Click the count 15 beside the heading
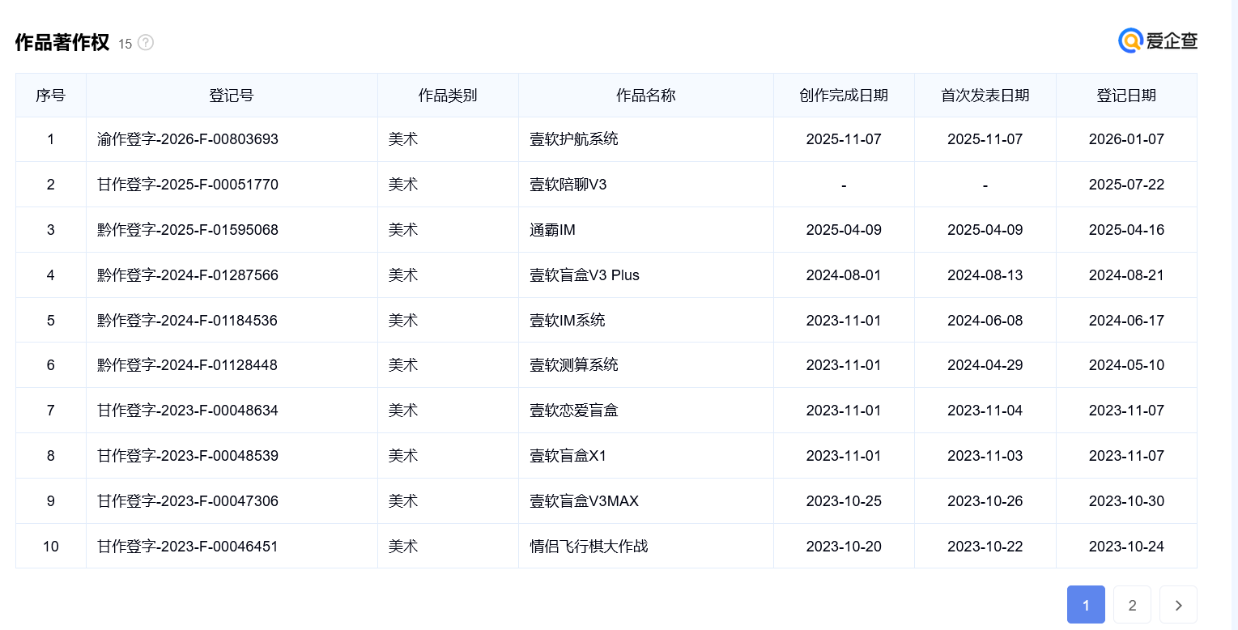The width and height of the screenshot is (1238, 630). (x=125, y=44)
